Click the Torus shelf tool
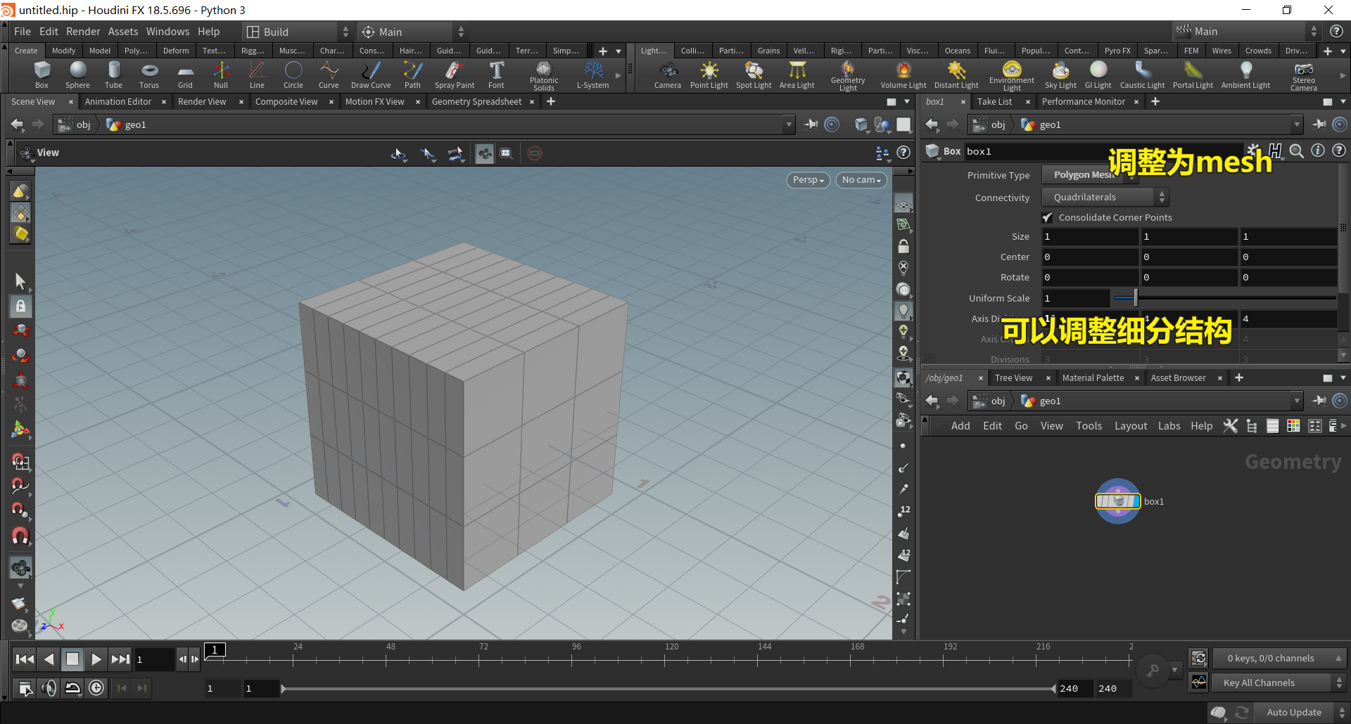This screenshot has height=724, width=1351. [x=149, y=75]
